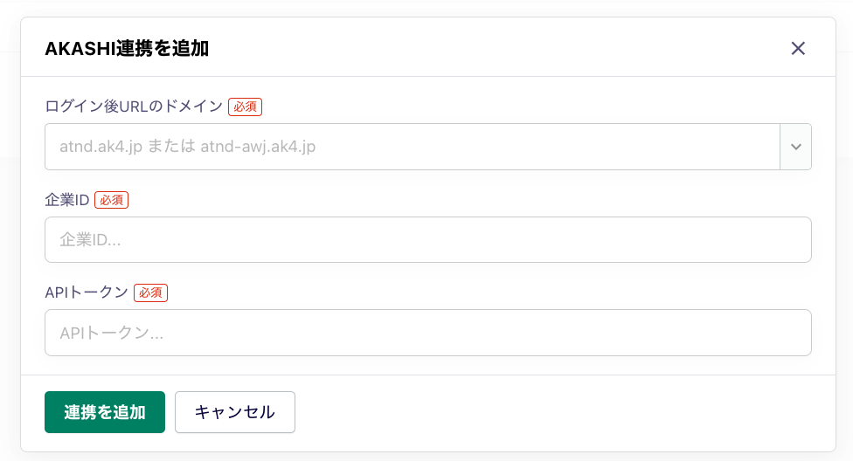
Task: Click the ログイン後URLのドメイン label
Action: click(x=134, y=107)
